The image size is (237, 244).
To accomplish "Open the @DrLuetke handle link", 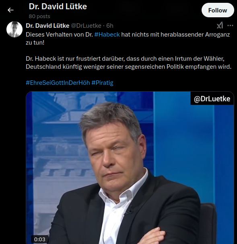I will 86,26.
